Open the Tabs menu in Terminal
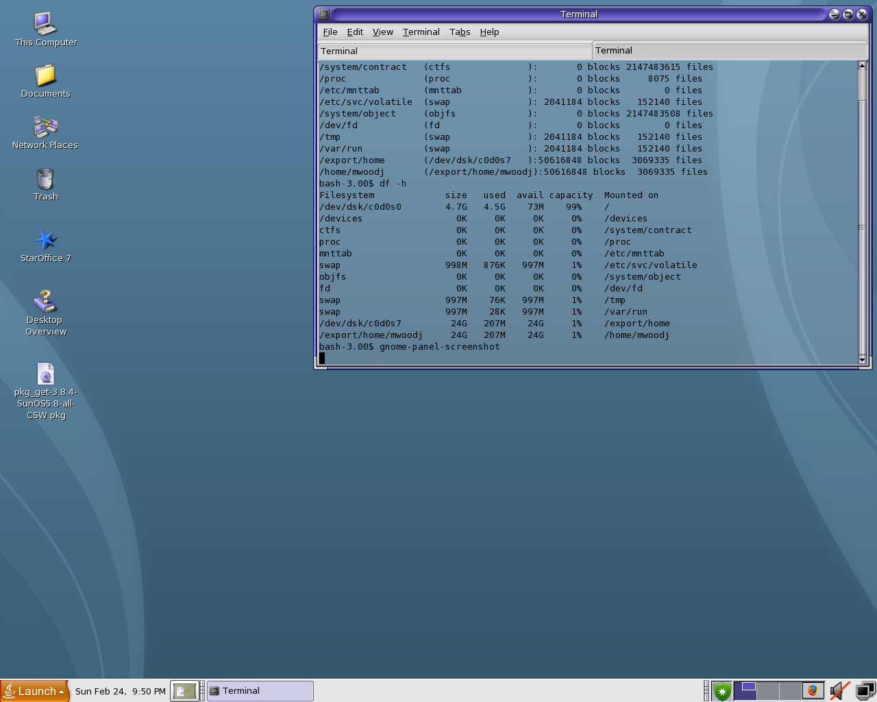The height and width of the screenshot is (702, 877). 459,32
